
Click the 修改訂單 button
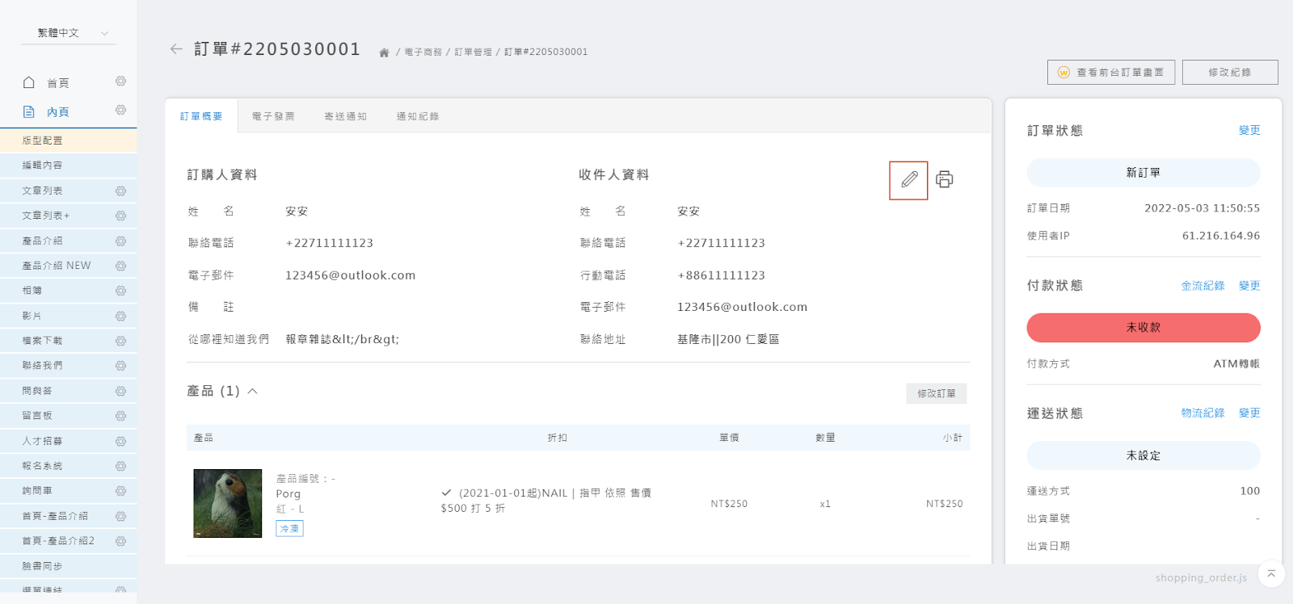(x=936, y=393)
